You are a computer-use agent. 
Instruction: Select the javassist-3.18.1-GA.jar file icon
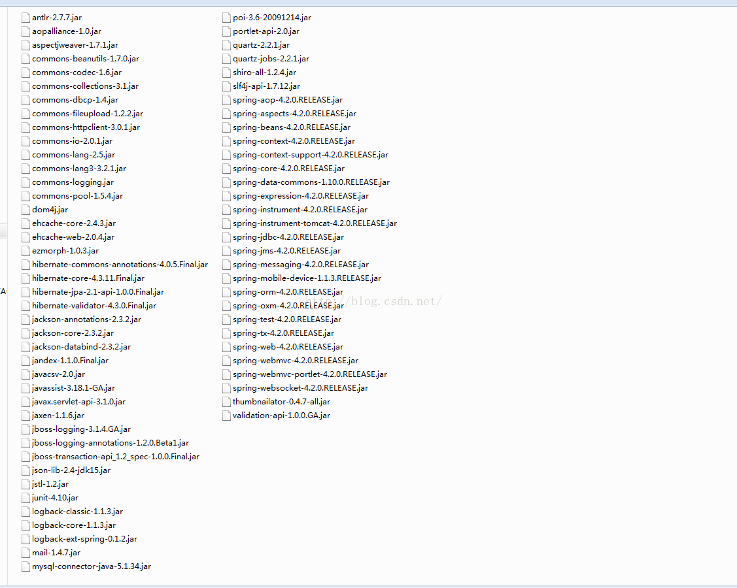click(x=26, y=388)
